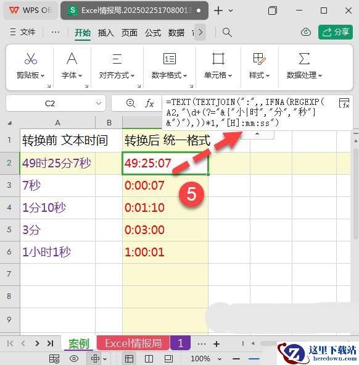The width and height of the screenshot is (359, 365).
Task: Click the search magnifier icon
Action: (227, 32)
